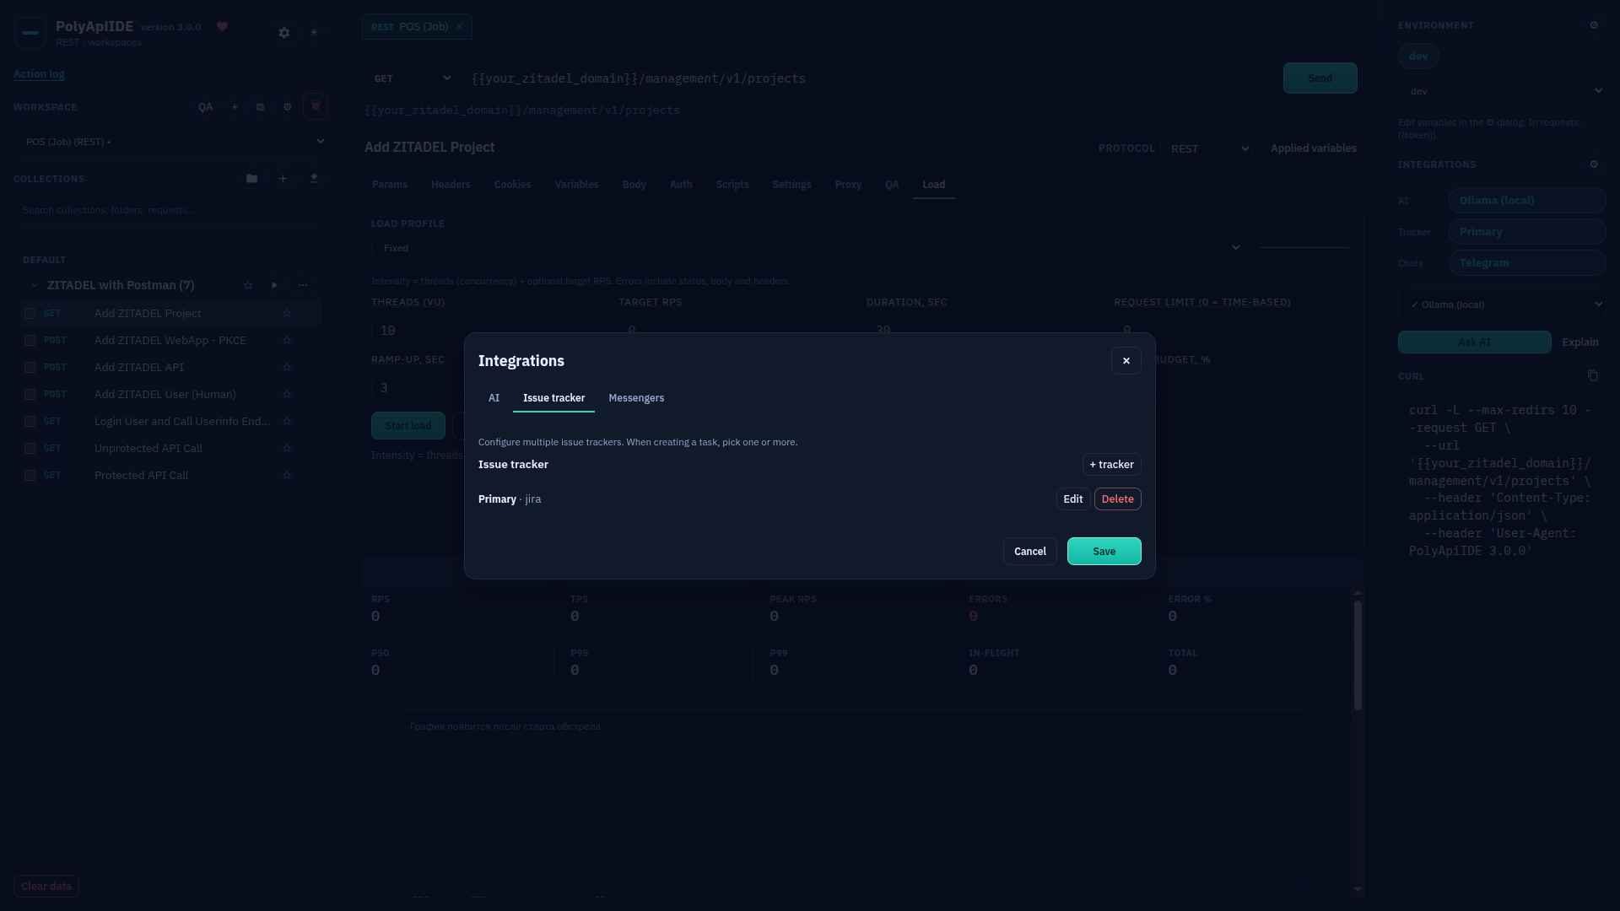Delete the Primary jira tracker

1118,499
